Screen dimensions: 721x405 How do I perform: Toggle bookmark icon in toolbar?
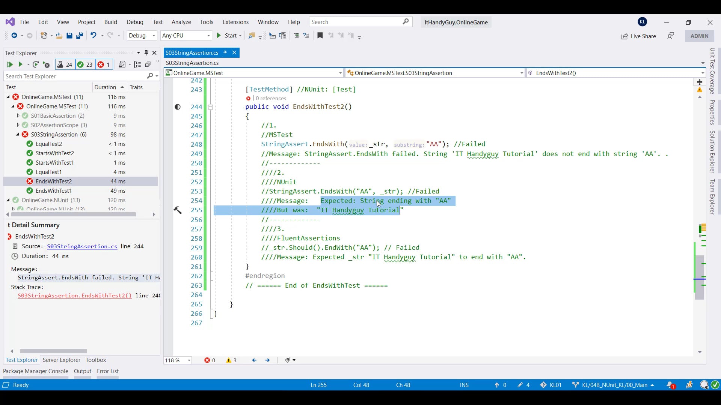click(x=320, y=35)
